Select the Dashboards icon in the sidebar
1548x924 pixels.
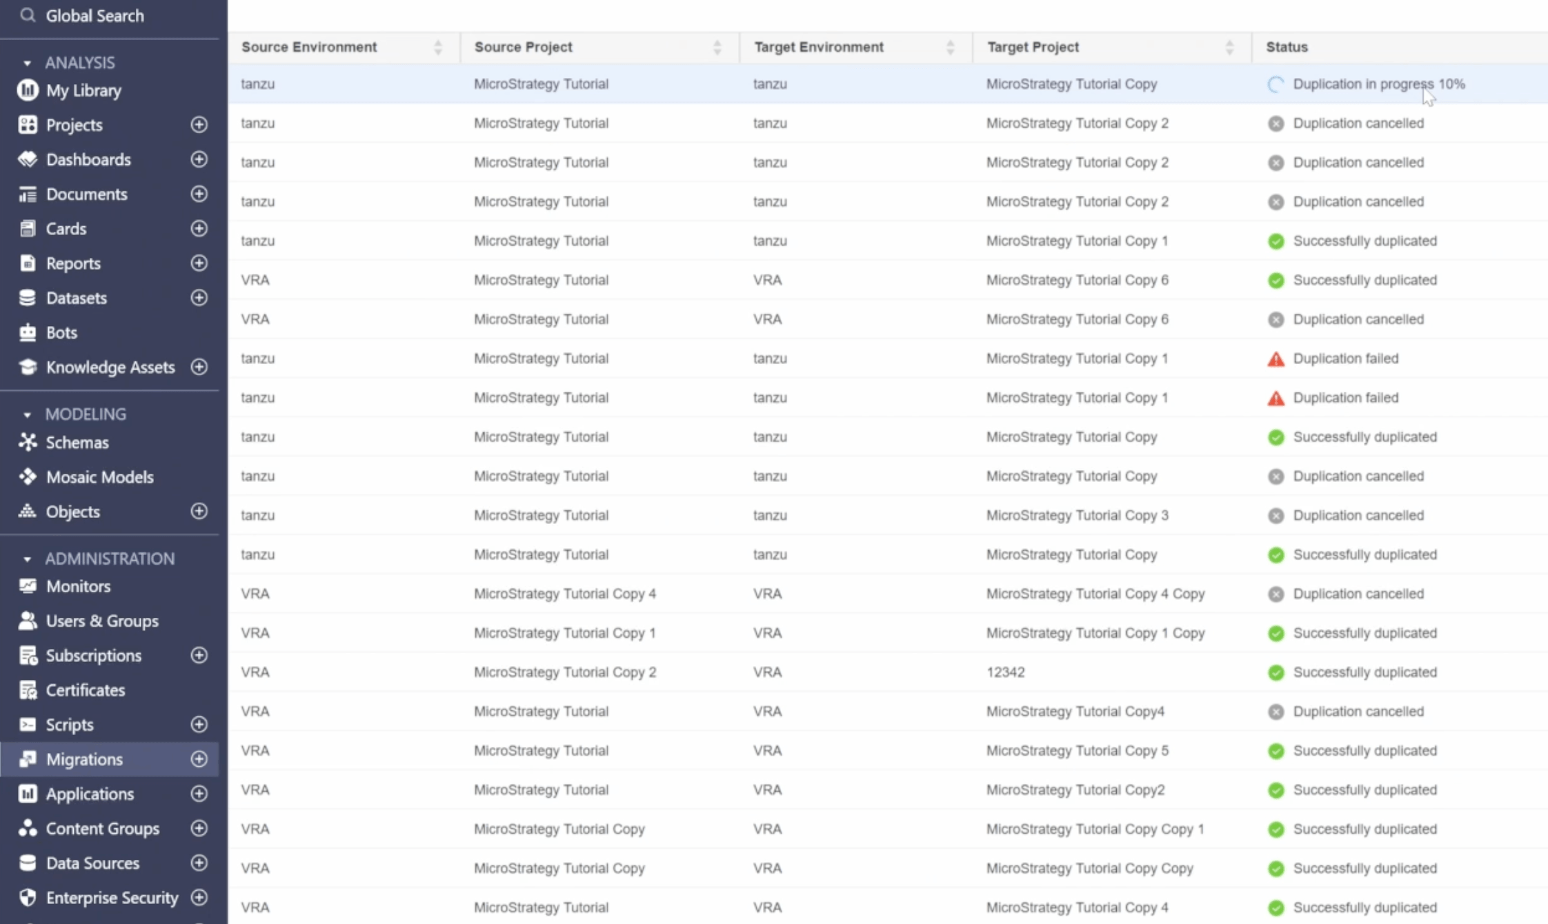pos(28,159)
